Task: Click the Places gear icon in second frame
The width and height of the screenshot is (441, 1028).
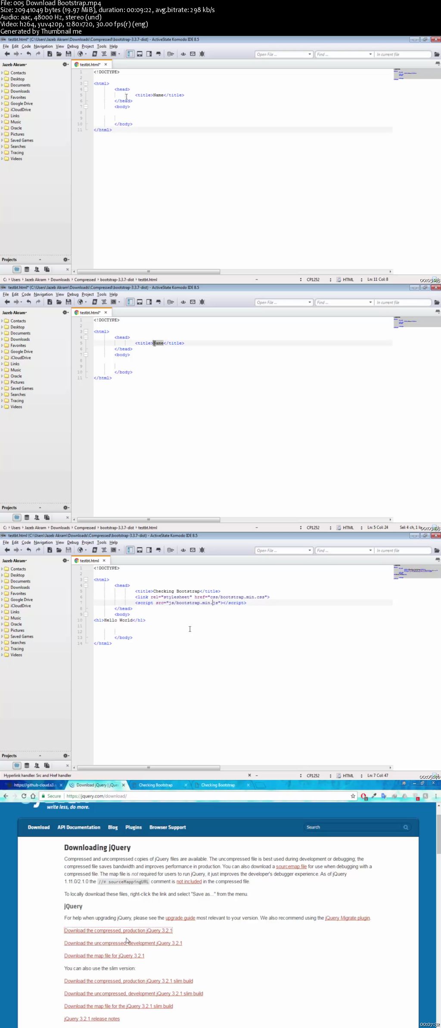Action: (65, 312)
